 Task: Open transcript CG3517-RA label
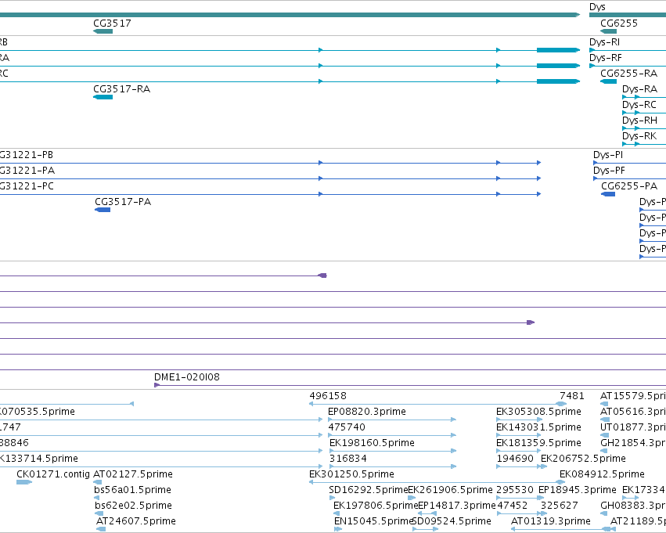pyautogui.click(x=122, y=89)
